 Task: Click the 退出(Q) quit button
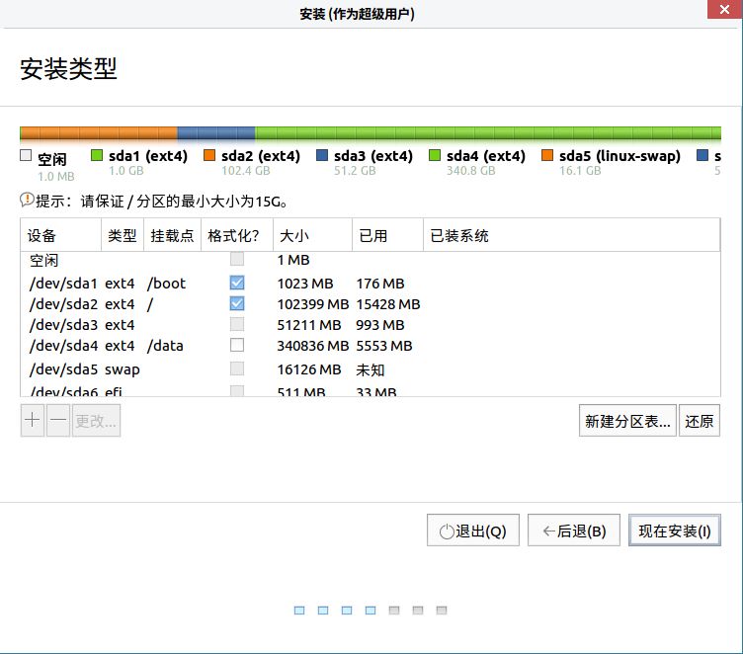coord(473,531)
